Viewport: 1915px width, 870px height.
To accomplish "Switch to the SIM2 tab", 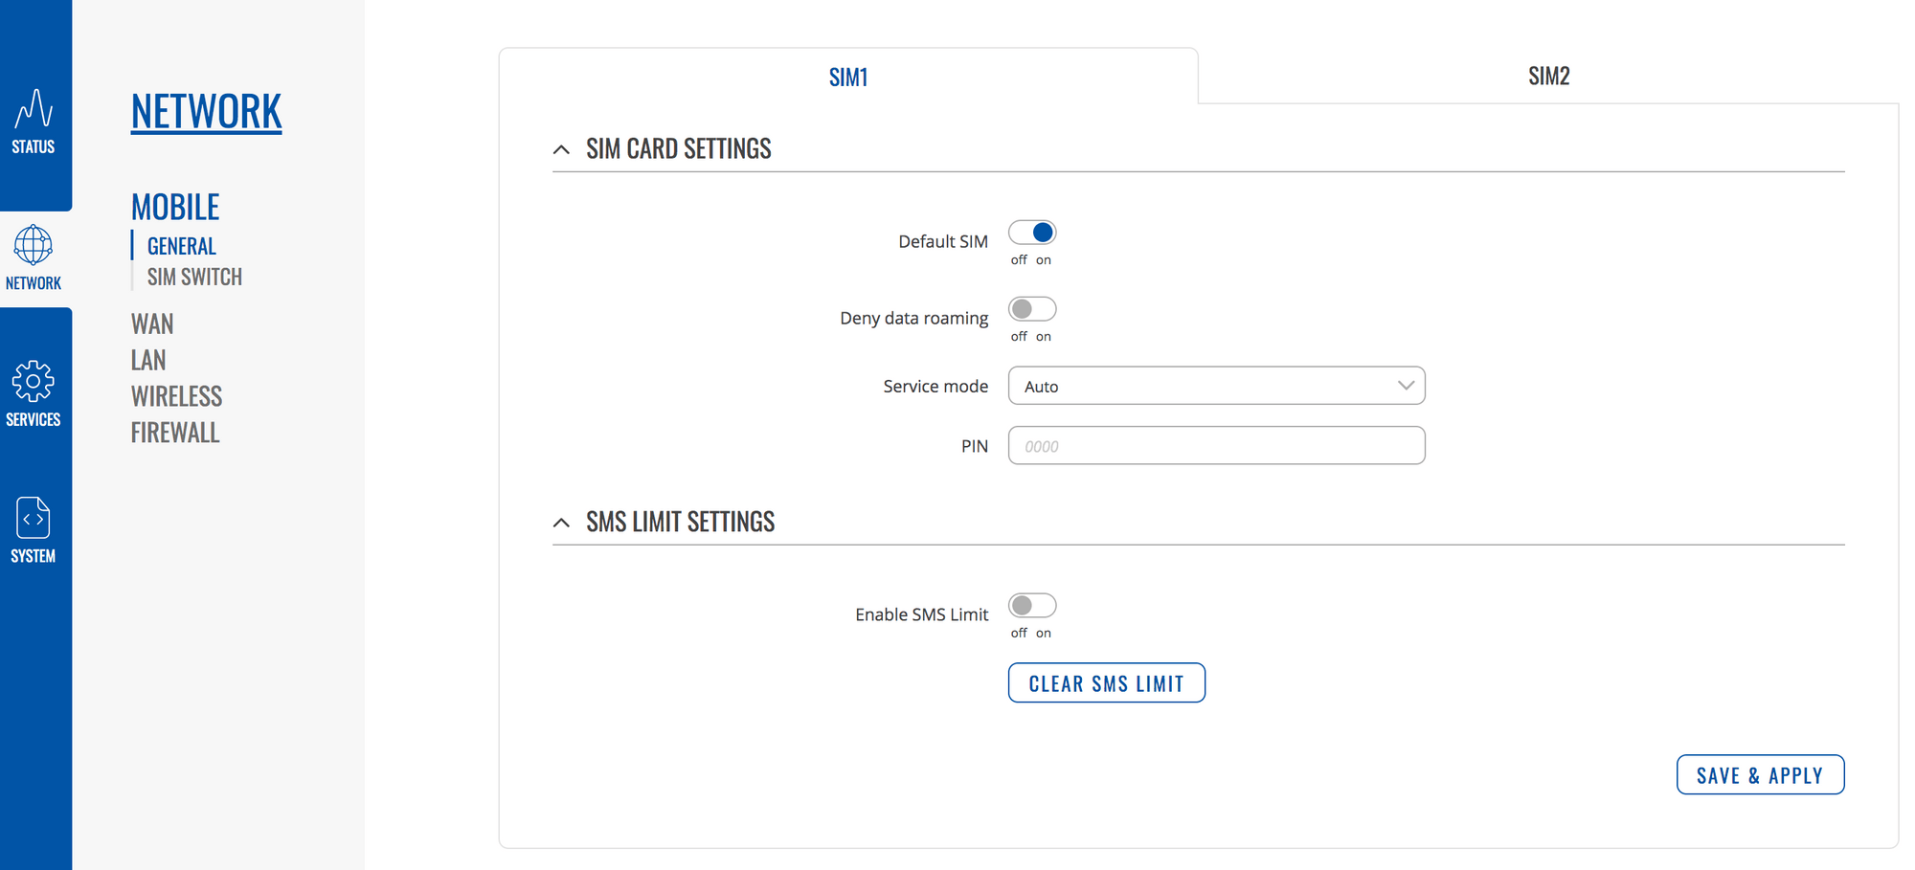I will click(1548, 76).
